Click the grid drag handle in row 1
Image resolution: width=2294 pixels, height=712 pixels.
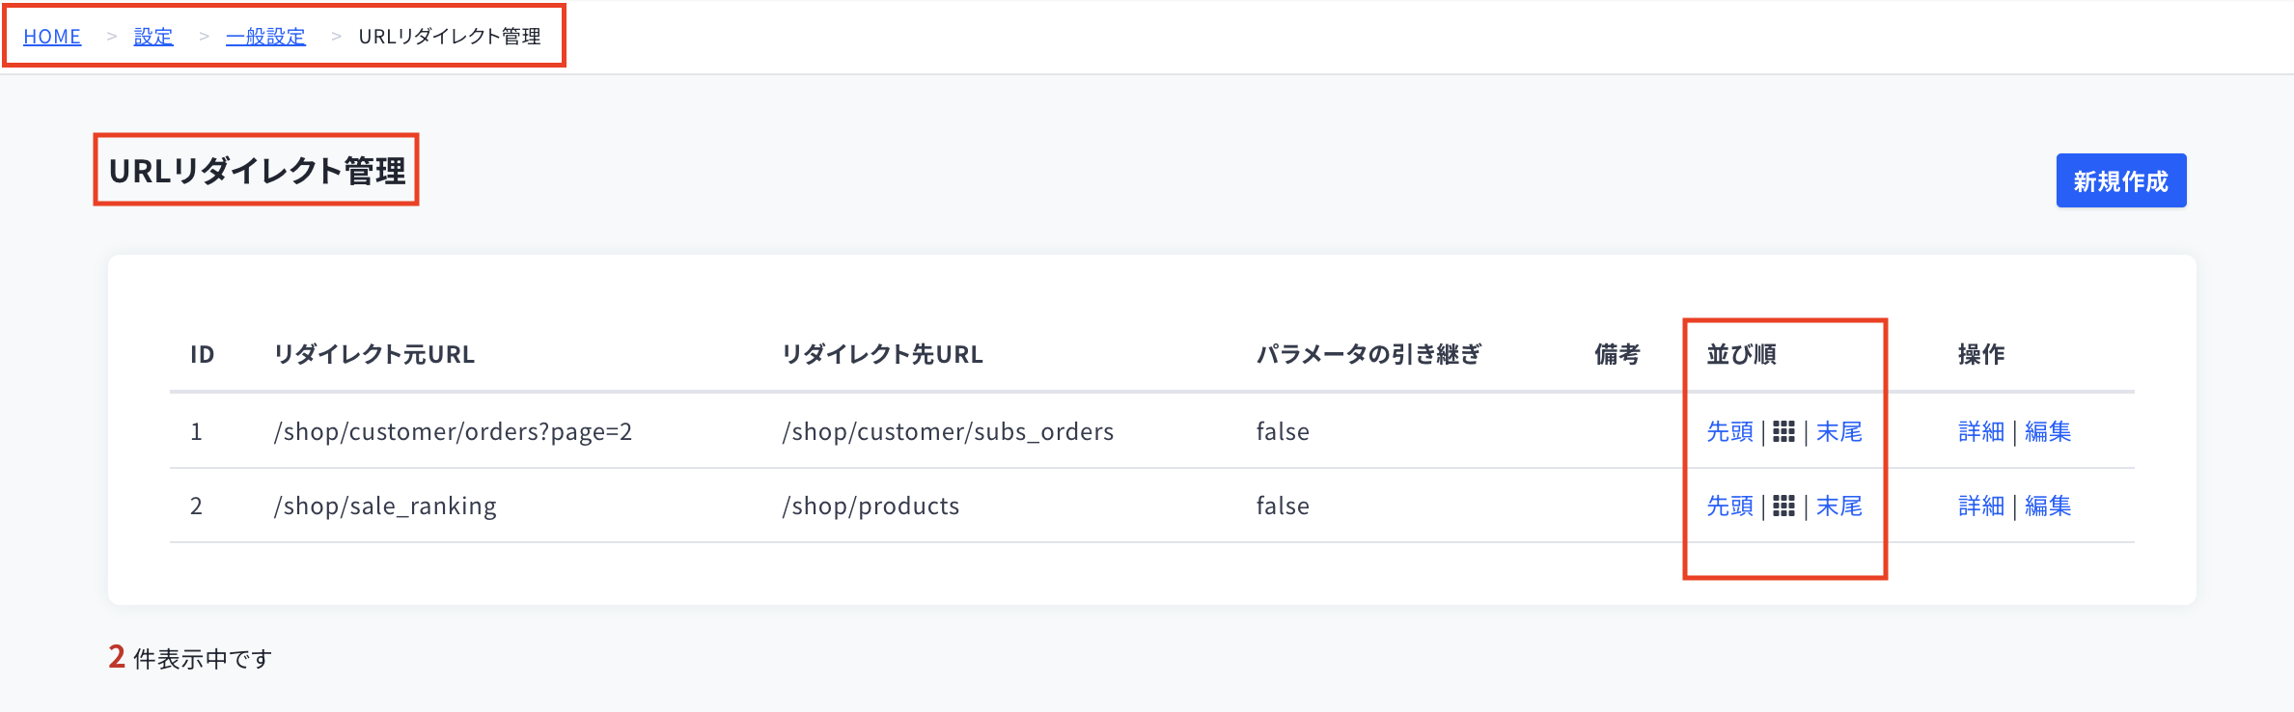(x=1783, y=431)
